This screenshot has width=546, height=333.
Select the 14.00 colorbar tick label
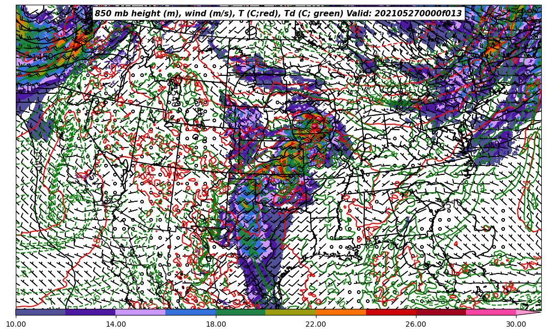coord(116,325)
